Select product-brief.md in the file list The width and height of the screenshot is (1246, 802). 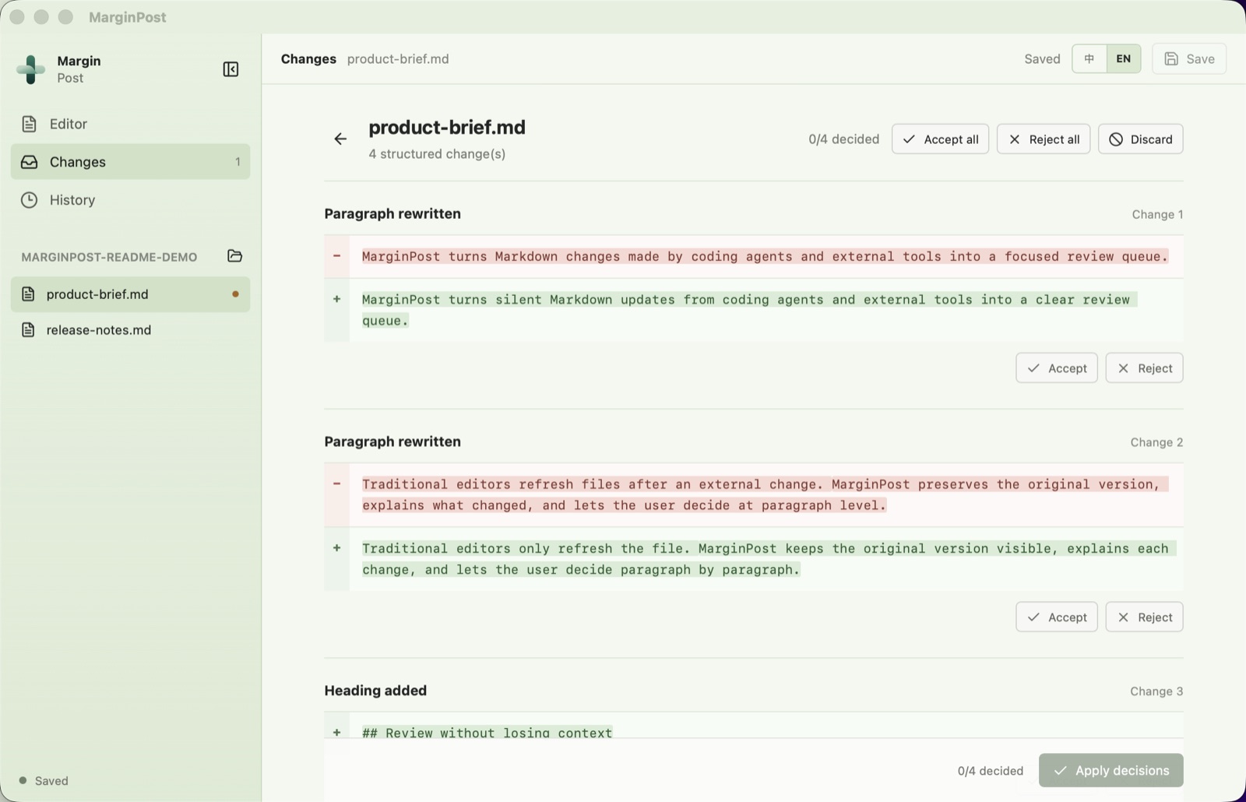[130, 294]
